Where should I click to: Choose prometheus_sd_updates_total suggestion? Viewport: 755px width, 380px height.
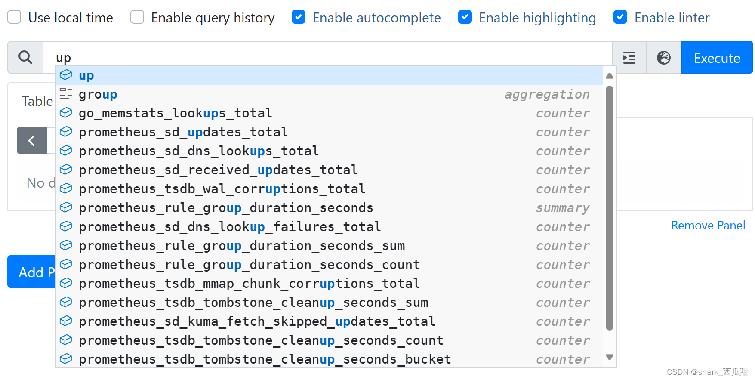(330, 132)
